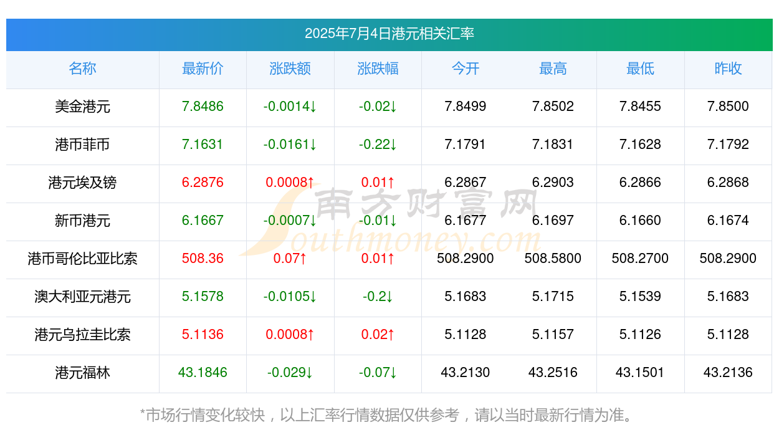Click change percent -0.22↓

point(378,145)
